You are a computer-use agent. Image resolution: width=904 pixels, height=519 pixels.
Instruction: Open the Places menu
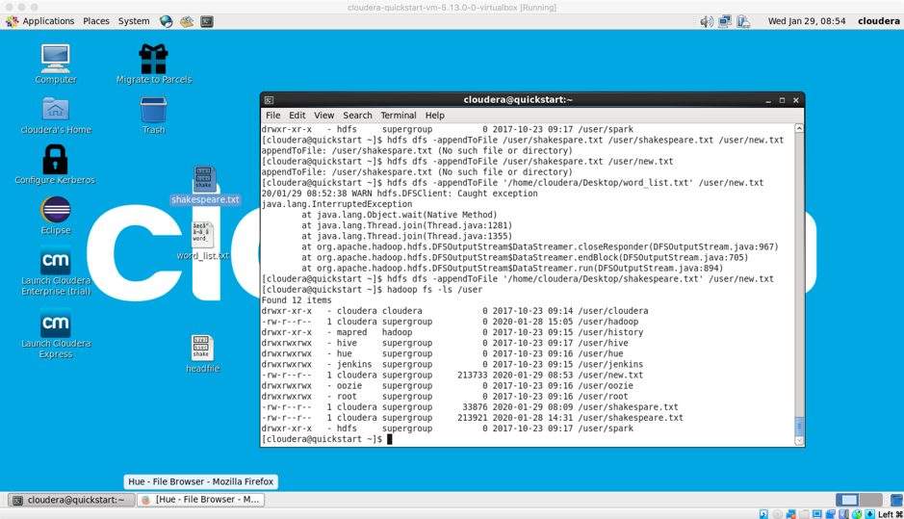pyautogui.click(x=95, y=21)
